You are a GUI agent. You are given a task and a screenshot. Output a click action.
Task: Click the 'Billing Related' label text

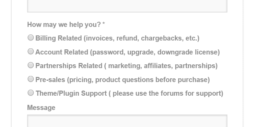coord(59,38)
